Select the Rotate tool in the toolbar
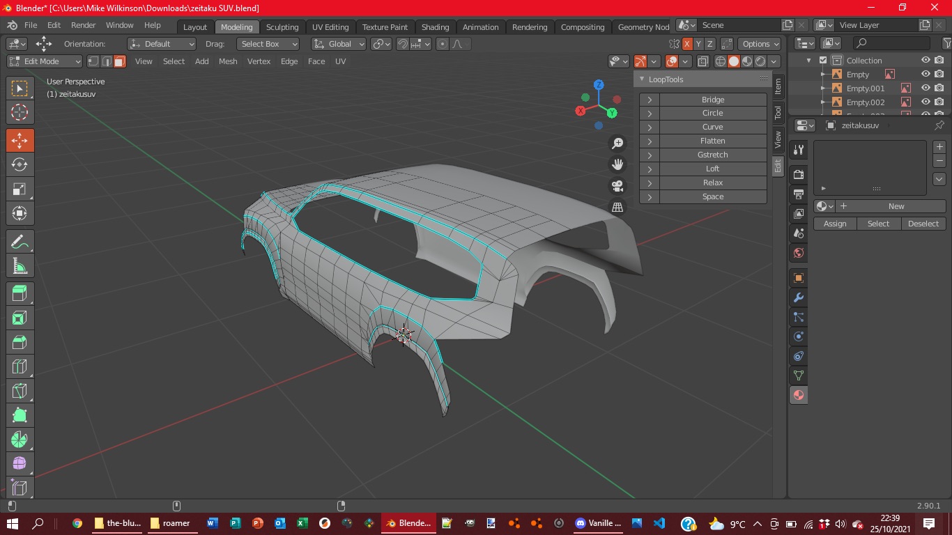The image size is (952, 535). [20, 165]
